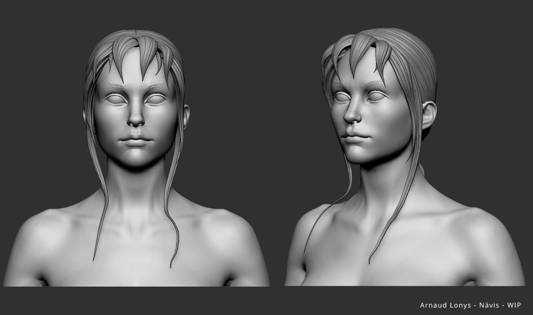Click the word "WIP" in the caption
This screenshot has height=315, width=533.
(514, 305)
